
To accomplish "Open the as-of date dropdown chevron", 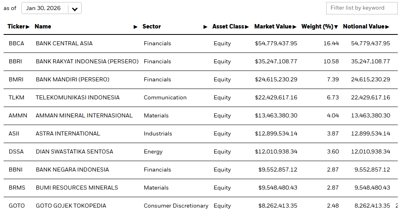I will (75, 8).
